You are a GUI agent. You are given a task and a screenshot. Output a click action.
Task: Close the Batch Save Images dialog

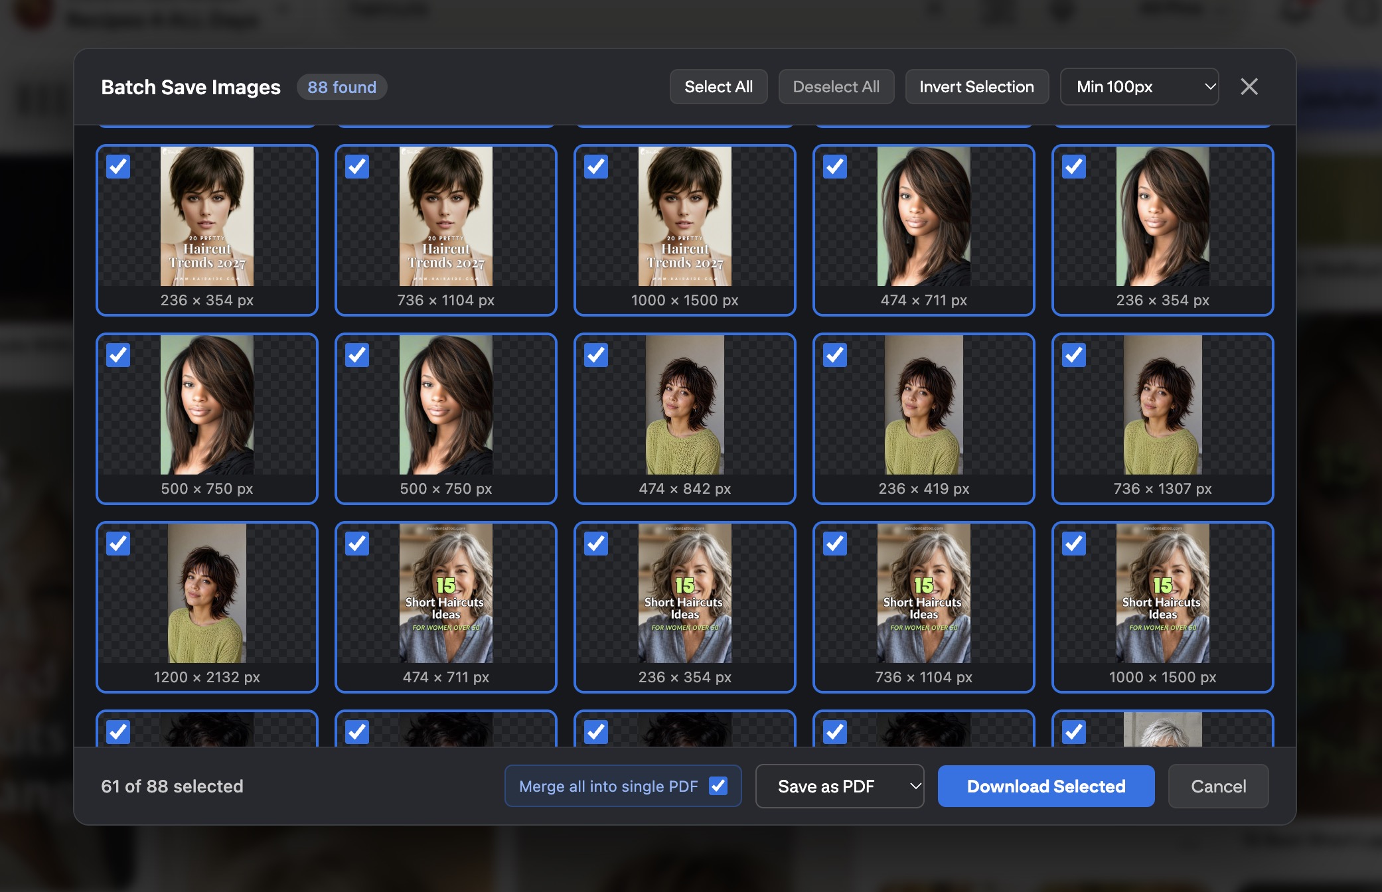tap(1249, 87)
